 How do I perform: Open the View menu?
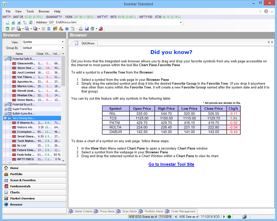[x=18, y=11]
